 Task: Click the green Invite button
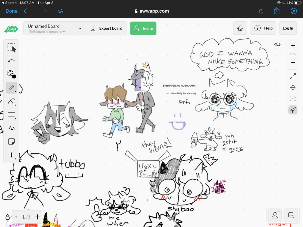pos(143,28)
